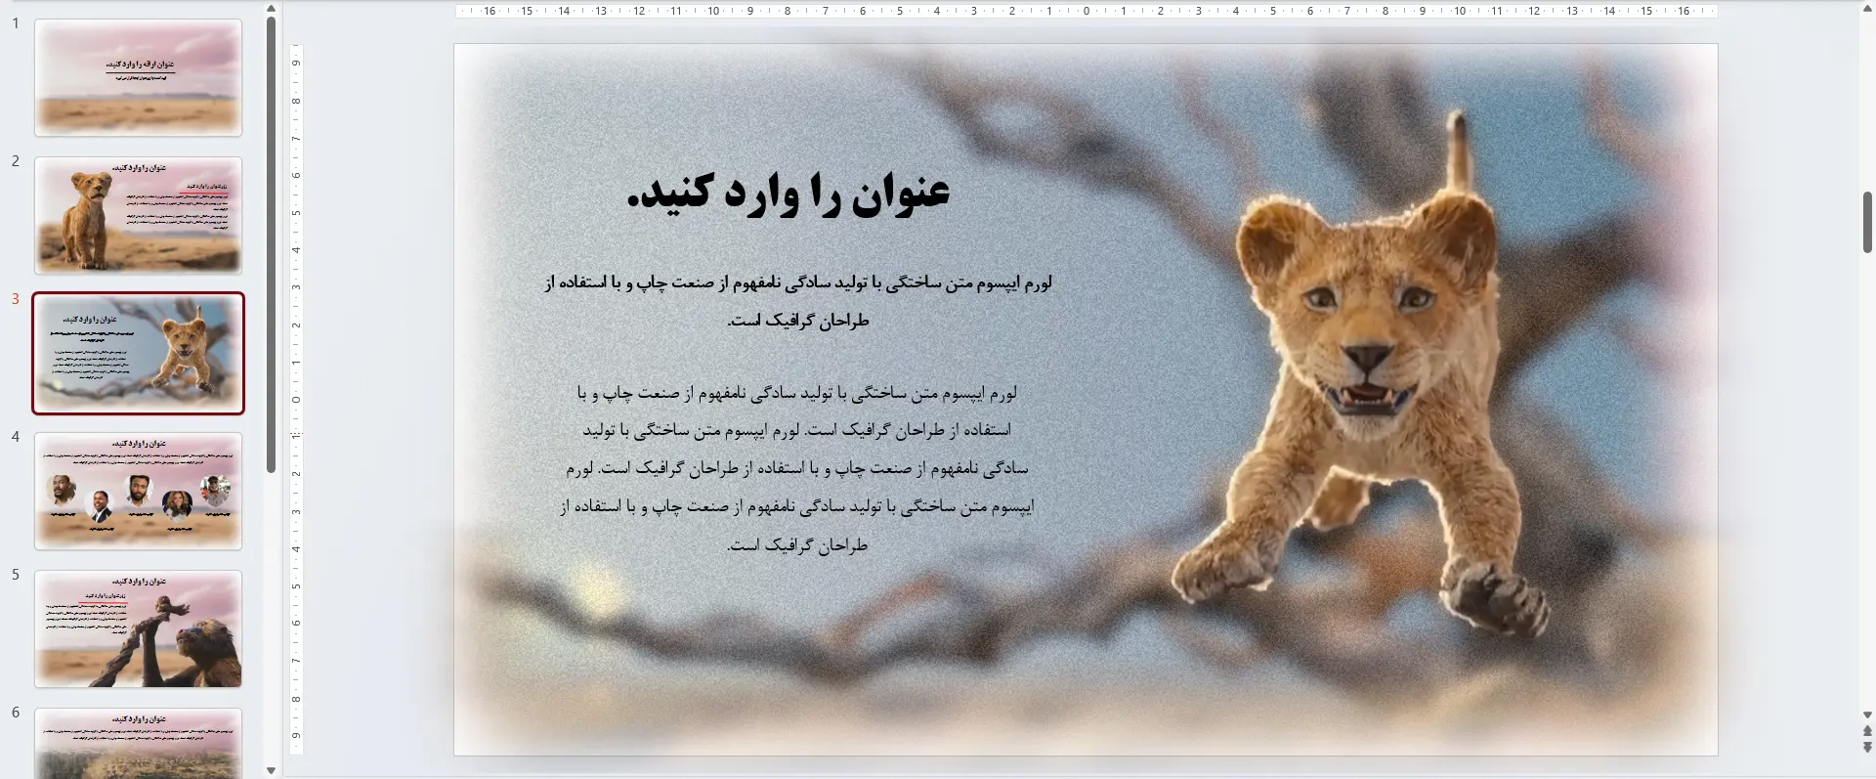Click the horizontal ruler above slide
This screenshot has height=779, width=1876.
pyautogui.click(x=1086, y=11)
